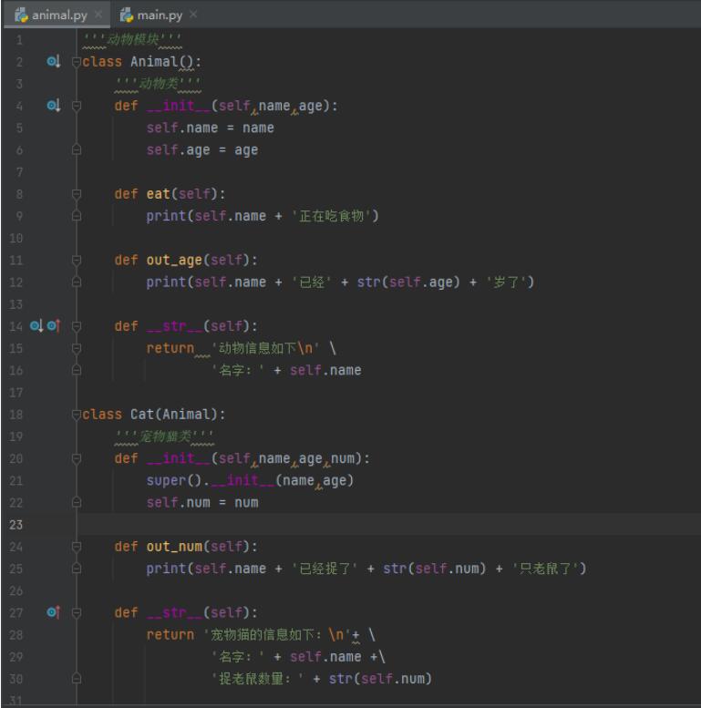Switch to the main.py tab
Screen dimensions: 701x708
162,15
